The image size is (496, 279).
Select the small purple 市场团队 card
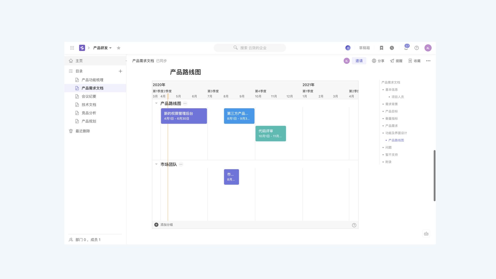231,177
